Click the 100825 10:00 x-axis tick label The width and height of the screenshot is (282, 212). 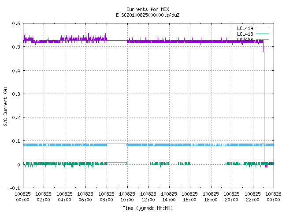[127, 197]
